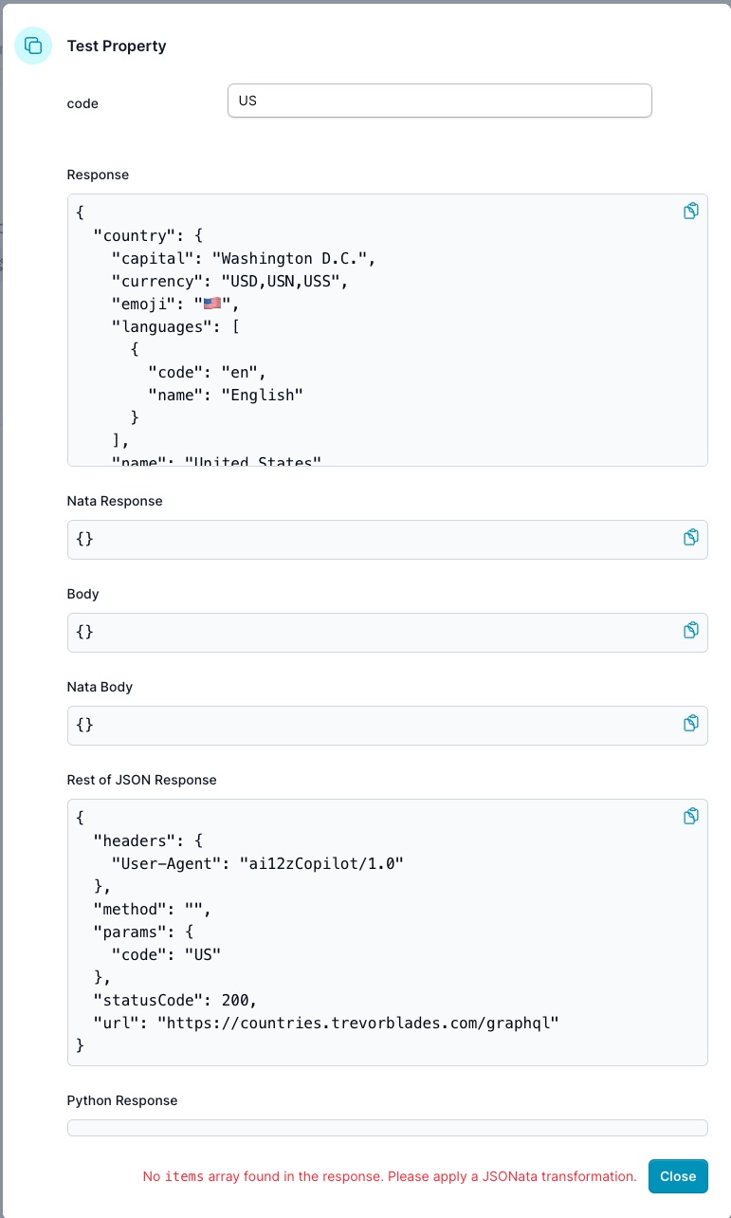Copy the Response JSON to clipboard
The height and width of the screenshot is (1218, 731).
[x=691, y=212]
